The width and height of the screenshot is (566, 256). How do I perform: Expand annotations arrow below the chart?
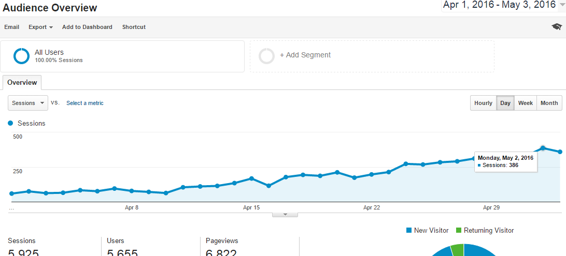pos(285,215)
